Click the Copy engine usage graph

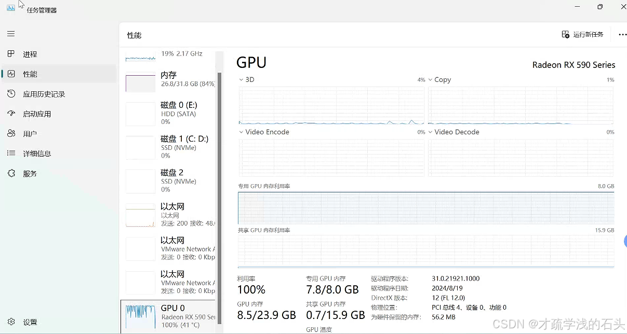tap(521, 105)
